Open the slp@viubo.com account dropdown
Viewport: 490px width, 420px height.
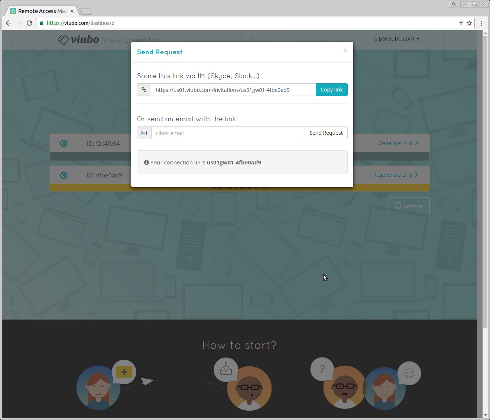pyautogui.click(x=397, y=39)
